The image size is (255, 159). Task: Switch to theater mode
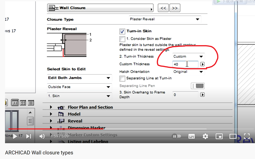pyautogui.click(x=233, y=136)
